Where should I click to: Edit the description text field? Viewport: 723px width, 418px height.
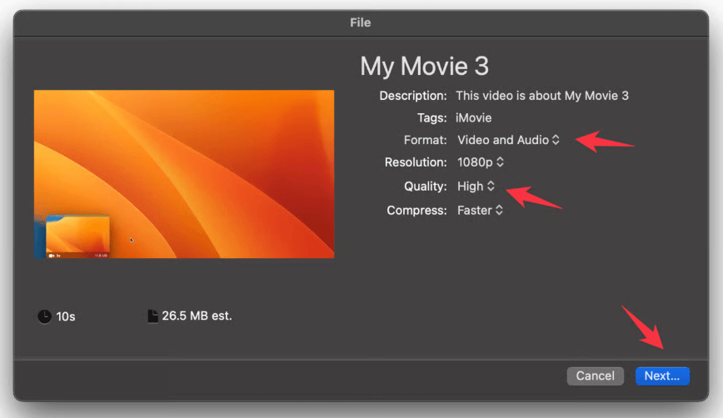541,96
